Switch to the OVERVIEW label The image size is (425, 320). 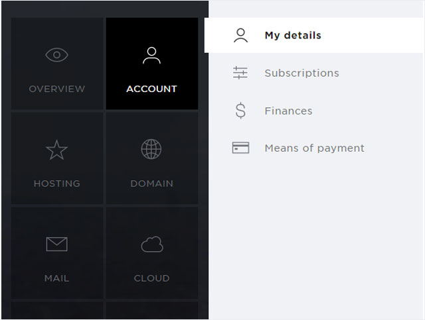(x=57, y=89)
